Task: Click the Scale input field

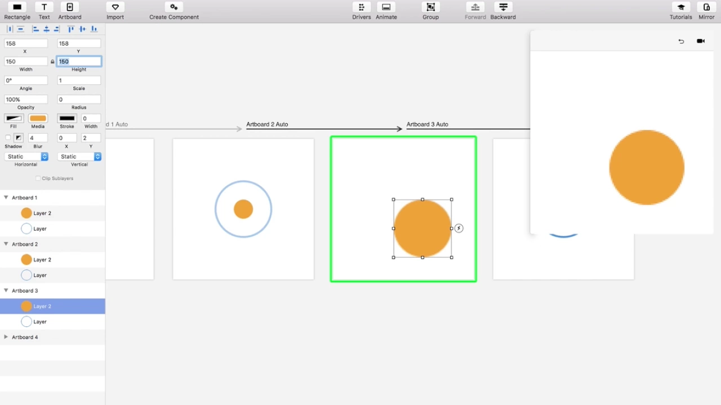Action: (79, 80)
